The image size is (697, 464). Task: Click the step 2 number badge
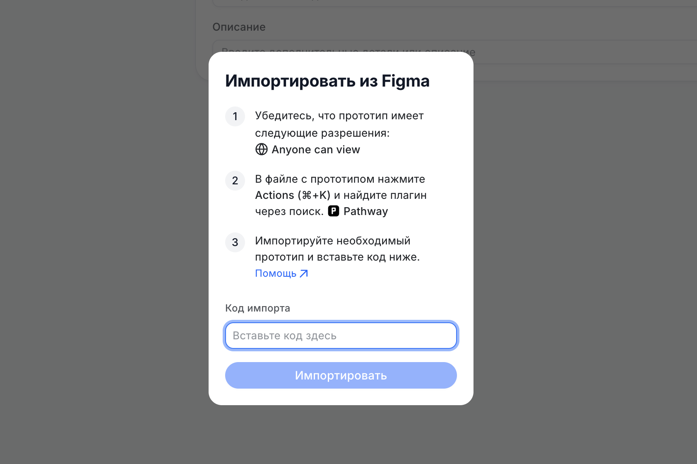[235, 181]
